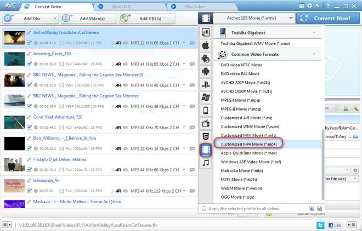Open settings gear in title bar
The image size is (362, 231).
[309, 5]
